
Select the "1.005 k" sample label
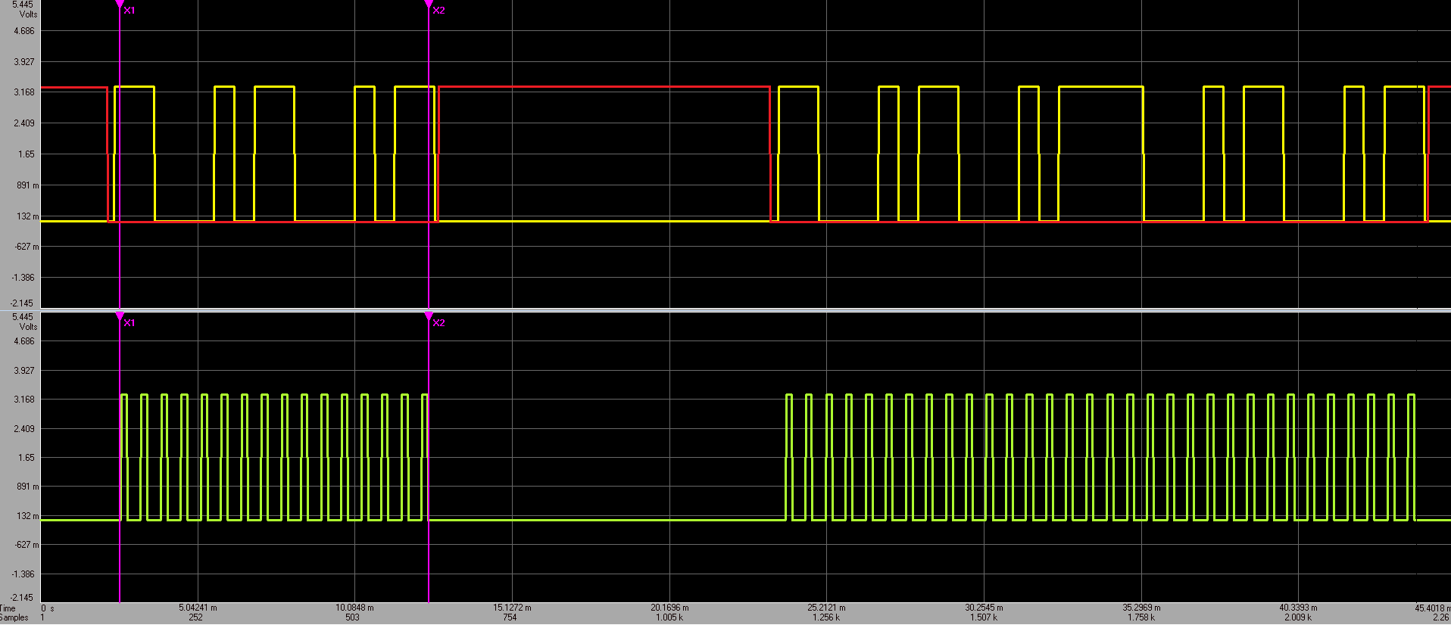tap(669, 617)
